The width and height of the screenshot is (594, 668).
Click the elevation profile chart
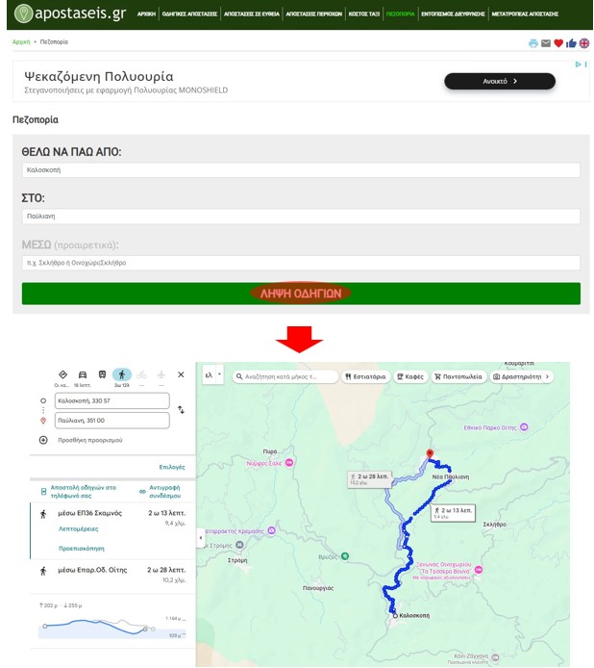tap(96, 628)
